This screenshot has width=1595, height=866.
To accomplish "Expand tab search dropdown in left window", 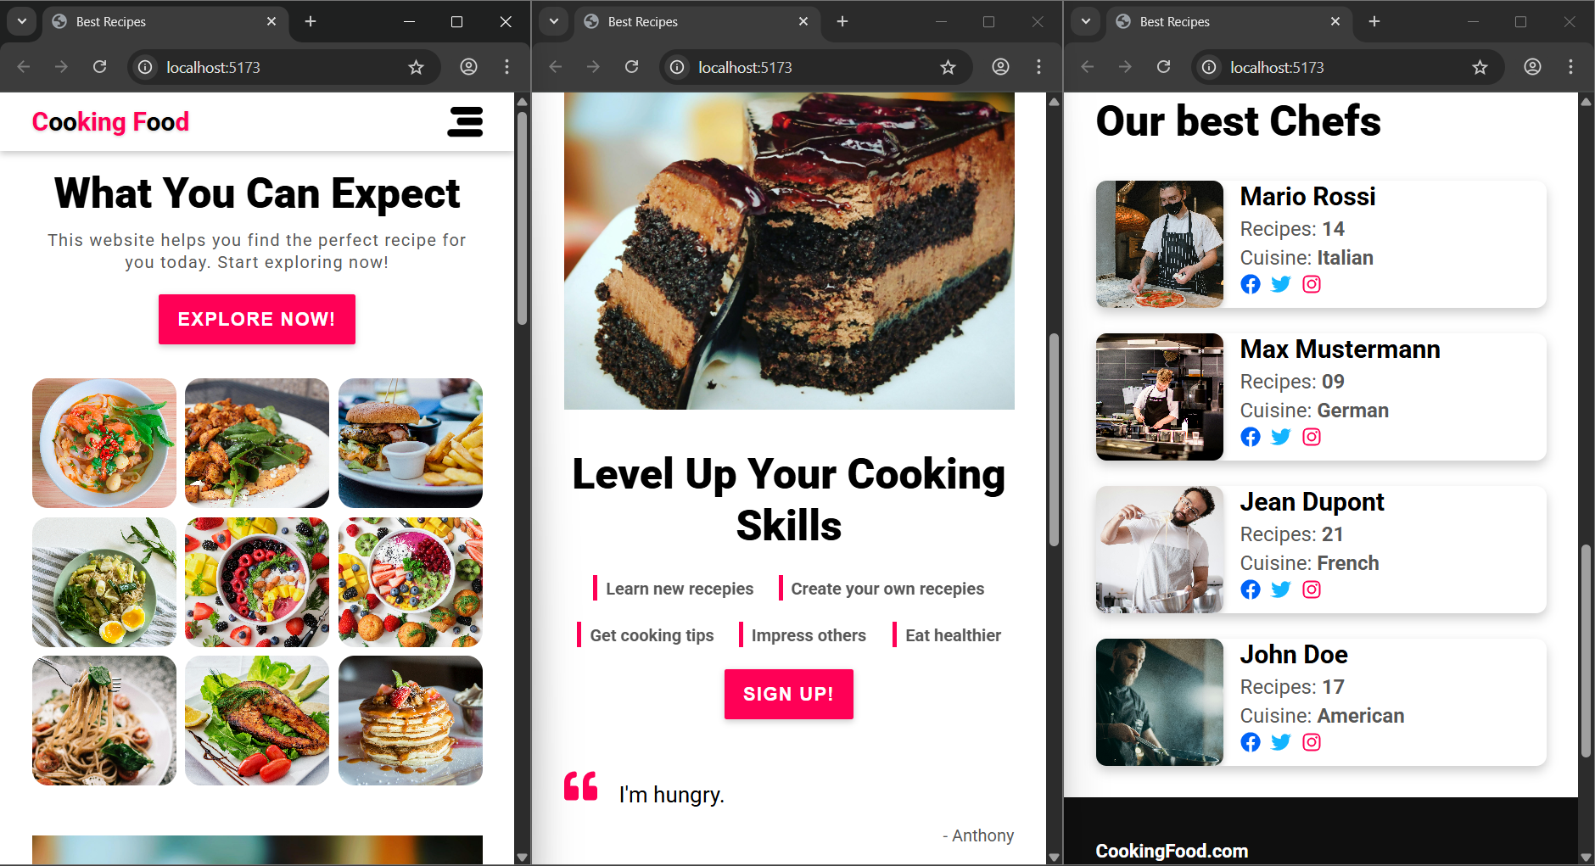I will pos(22,21).
